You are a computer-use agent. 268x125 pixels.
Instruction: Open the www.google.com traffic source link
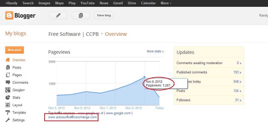pos(118,113)
